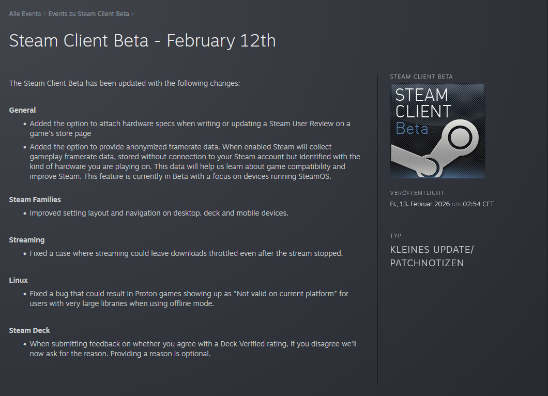The width and height of the screenshot is (548, 396).
Task: Click the VERÖFFENTLICHT label
Action: click(x=417, y=193)
